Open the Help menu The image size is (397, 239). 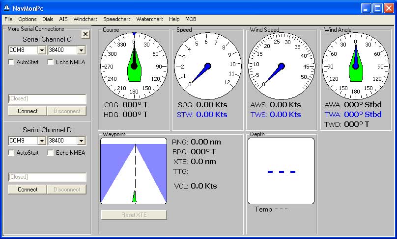[174, 19]
